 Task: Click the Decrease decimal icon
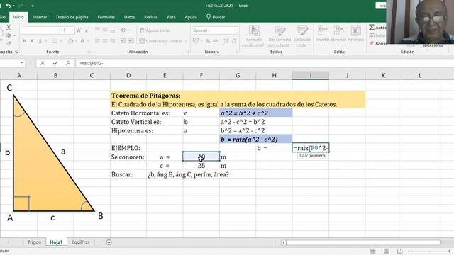coord(234,41)
